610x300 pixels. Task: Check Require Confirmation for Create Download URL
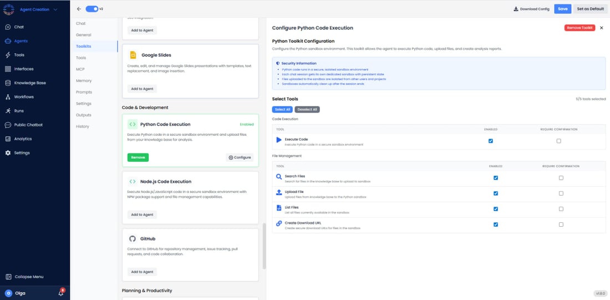(561, 225)
